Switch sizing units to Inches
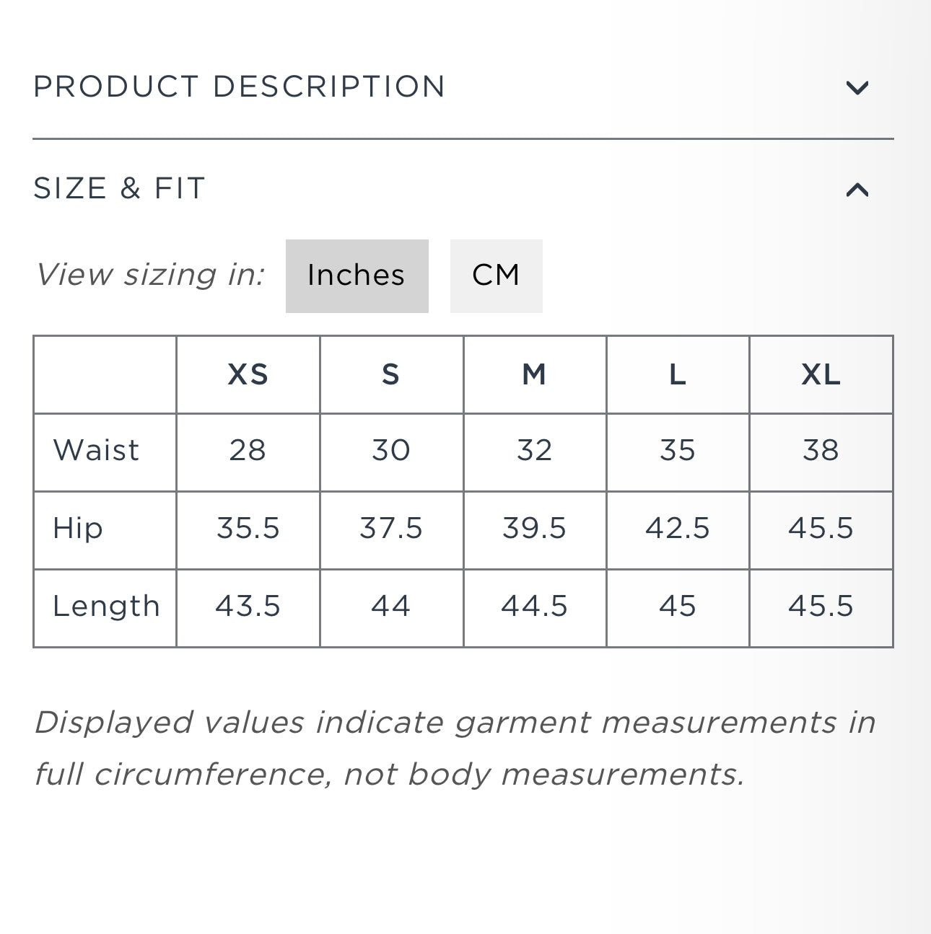This screenshot has width=931, height=934. [x=357, y=276]
